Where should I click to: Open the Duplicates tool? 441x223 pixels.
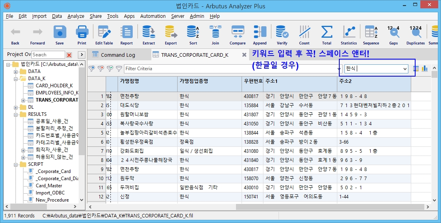point(416,34)
